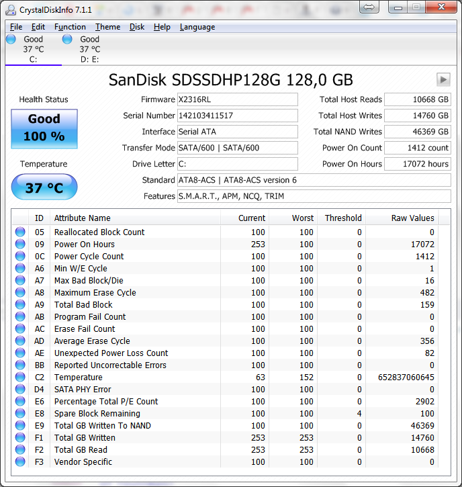Open the Function menu
The height and width of the screenshot is (487, 462).
click(x=70, y=27)
